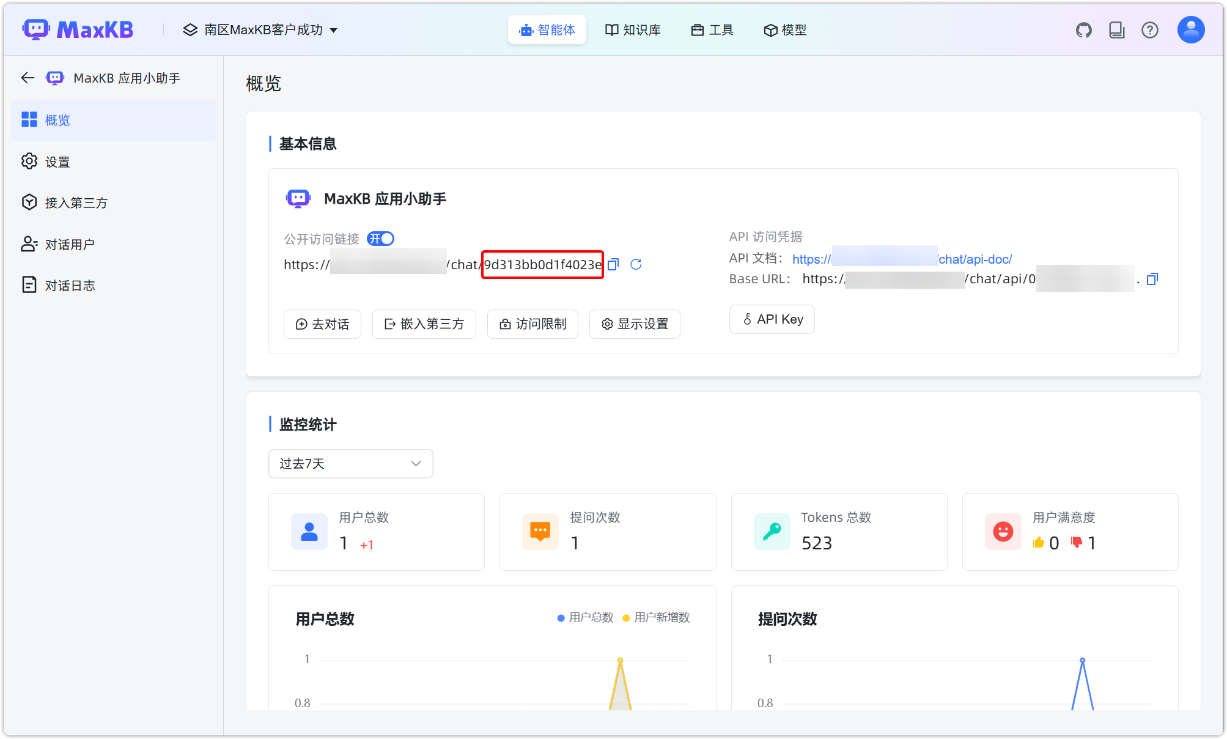The height and width of the screenshot is (739, 1227).
Task: Copy the Base URL
Action: [x=1152, y=279]
